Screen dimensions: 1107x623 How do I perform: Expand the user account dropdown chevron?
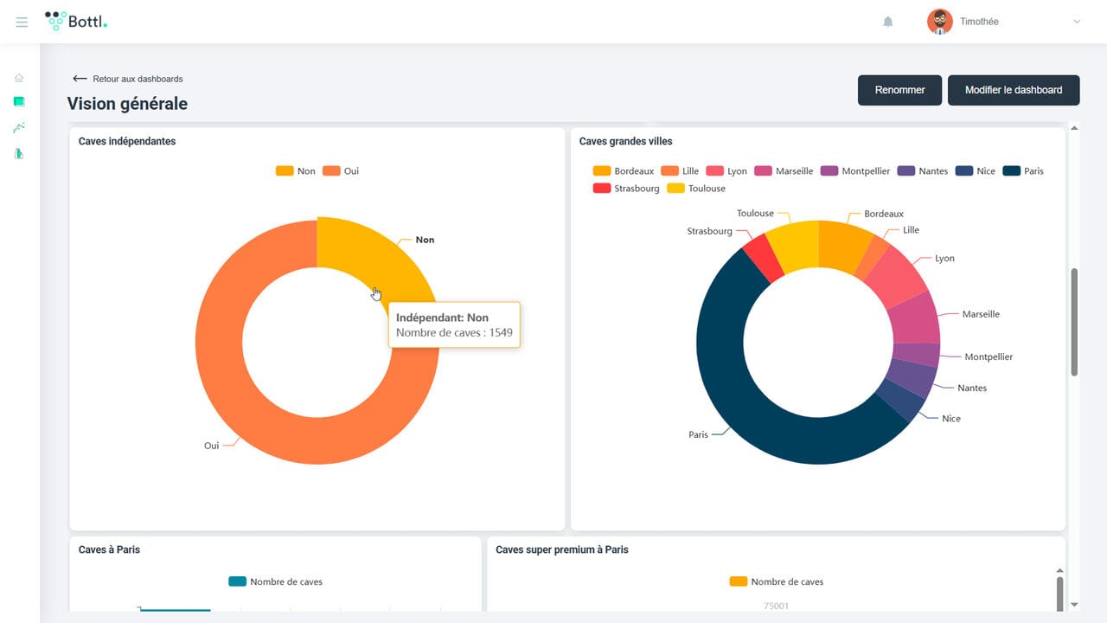tap(1077, 22)
